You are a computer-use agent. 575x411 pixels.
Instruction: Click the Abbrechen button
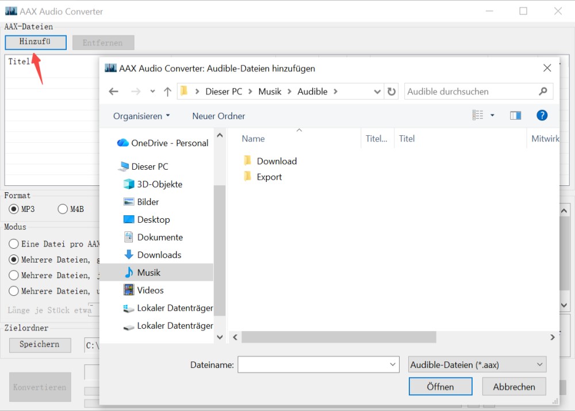click(x=513, y=386)
